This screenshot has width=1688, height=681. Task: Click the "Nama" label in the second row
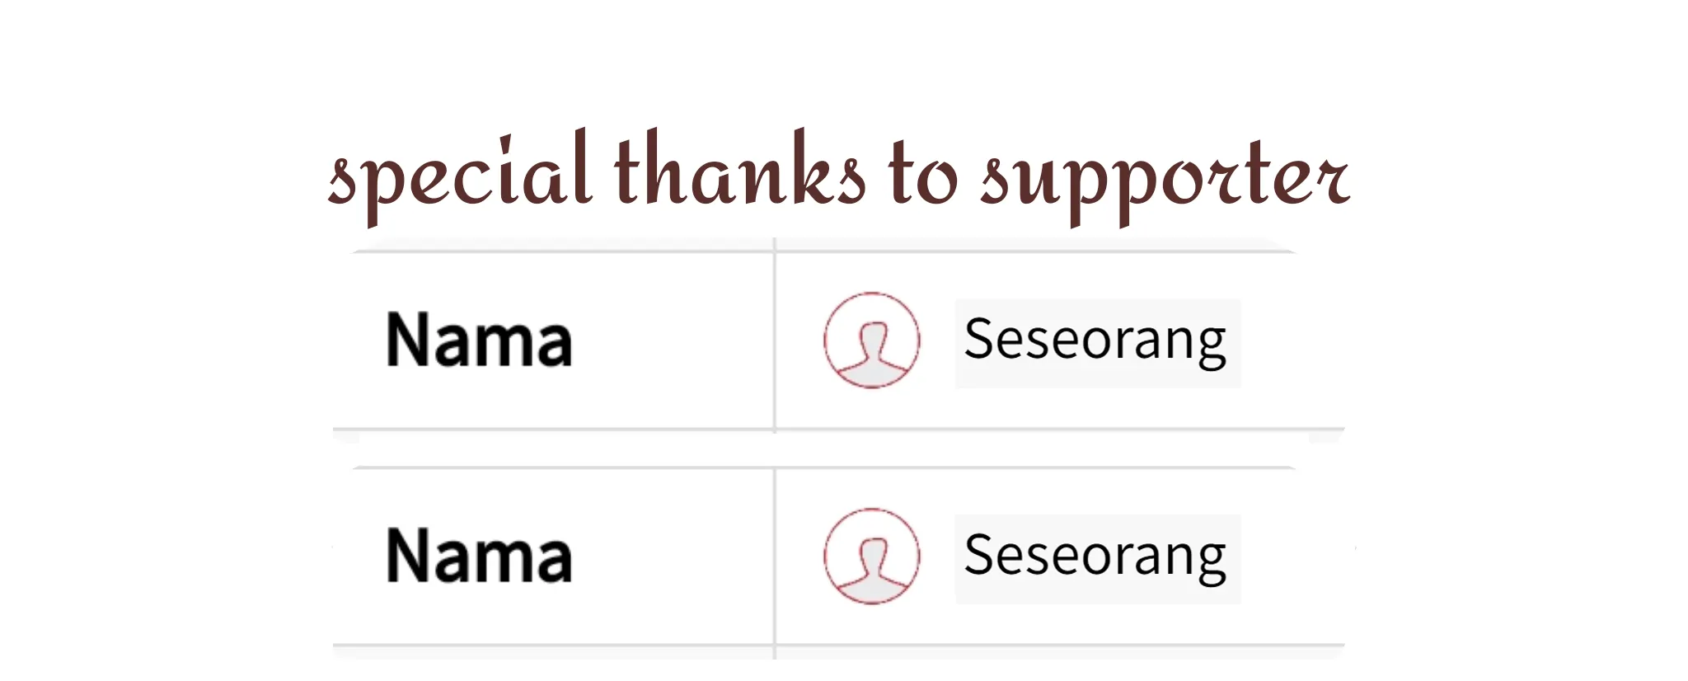point(479,557)
